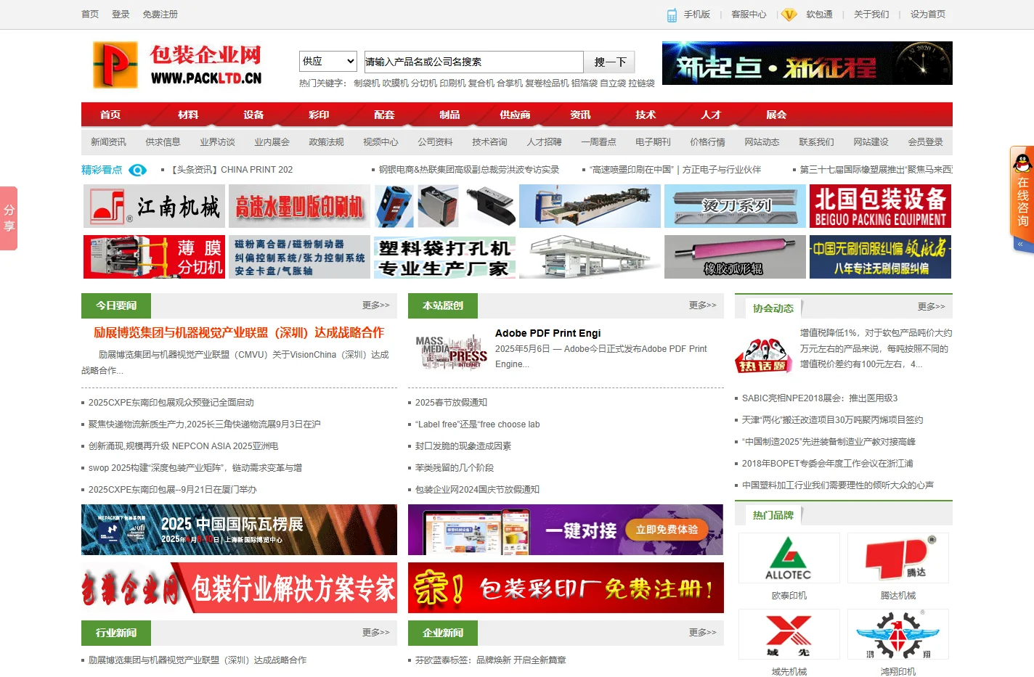Open the Adobe PDF Print Engi article title

(548, 333)
